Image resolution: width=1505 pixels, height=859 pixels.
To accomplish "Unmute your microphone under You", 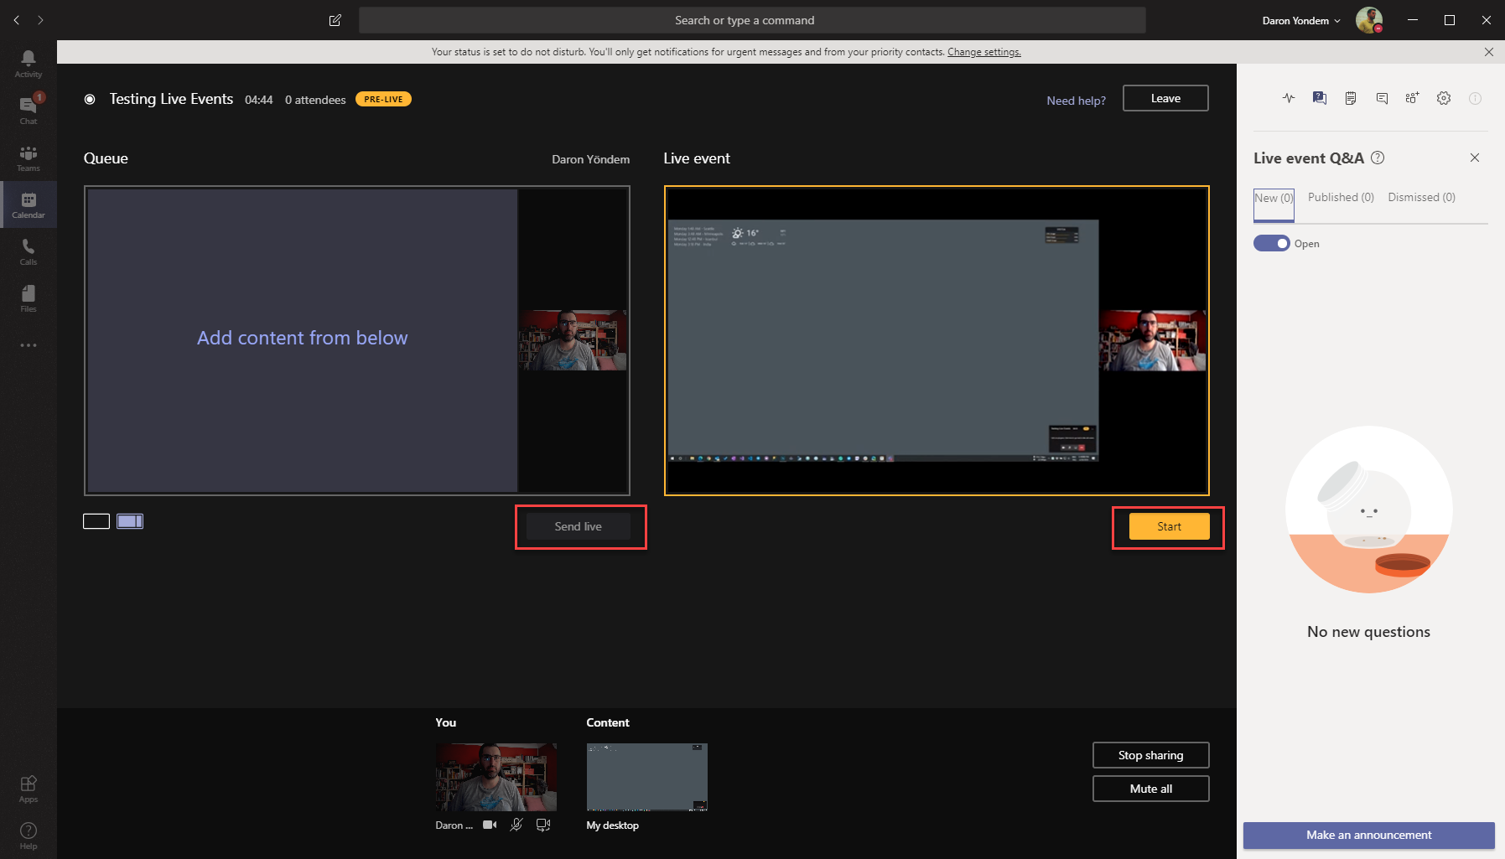I will point(516,825).
